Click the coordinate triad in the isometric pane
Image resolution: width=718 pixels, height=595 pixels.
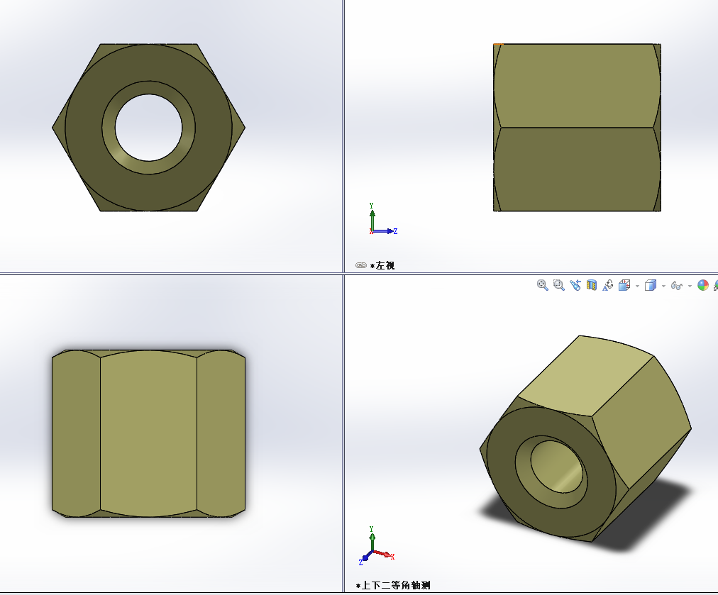[377, 545]
